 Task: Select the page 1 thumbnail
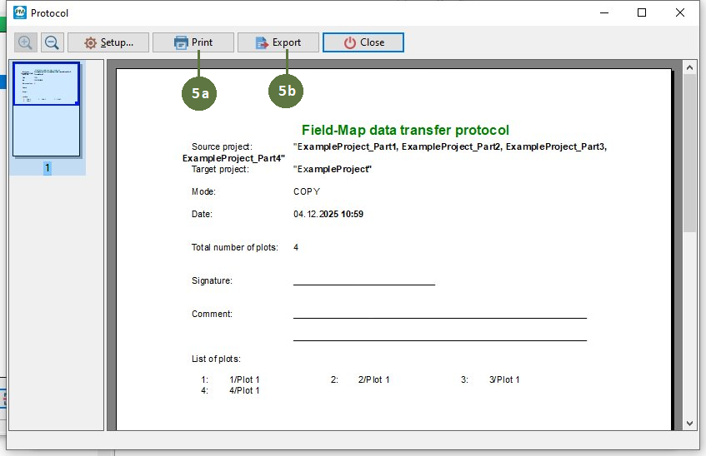pyautogui.click(x=47, y=108)
